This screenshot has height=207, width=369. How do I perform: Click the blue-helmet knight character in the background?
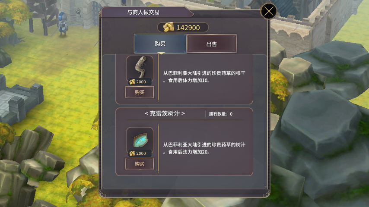(x=63, y=24)
